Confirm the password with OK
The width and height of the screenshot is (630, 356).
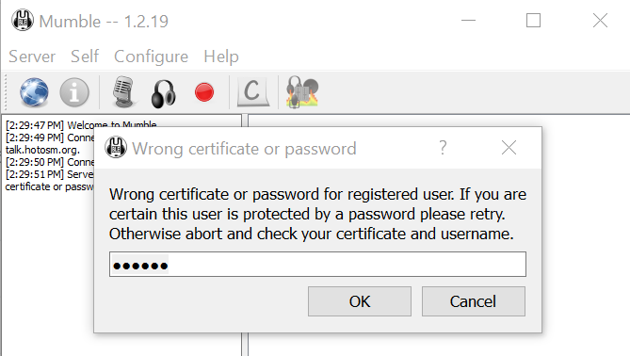360,301
